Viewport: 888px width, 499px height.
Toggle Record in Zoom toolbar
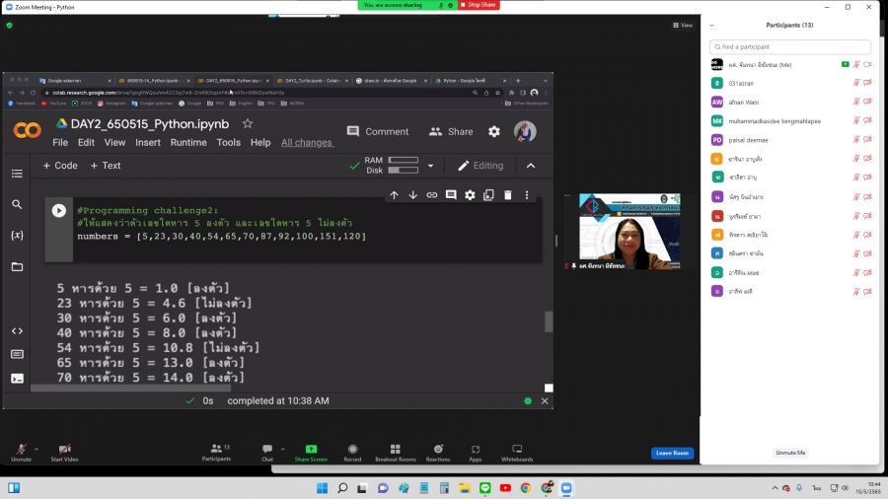click(352, 452)
